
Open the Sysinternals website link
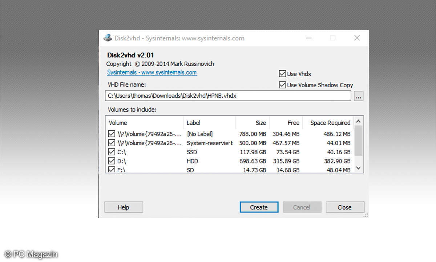coord(152,72)
